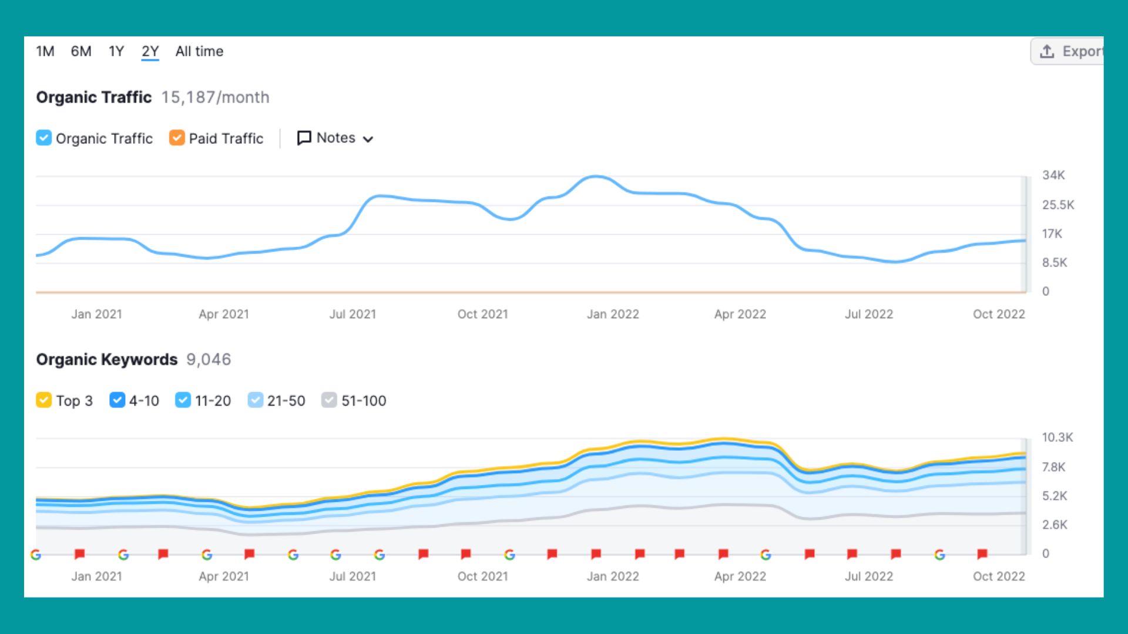Toggle the 21-50 light blue checkbox
This screenshot has height=634, width=1128.
click(255, 400)
